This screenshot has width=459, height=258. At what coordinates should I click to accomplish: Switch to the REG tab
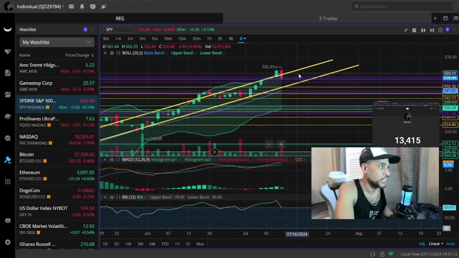coord(120,18)
